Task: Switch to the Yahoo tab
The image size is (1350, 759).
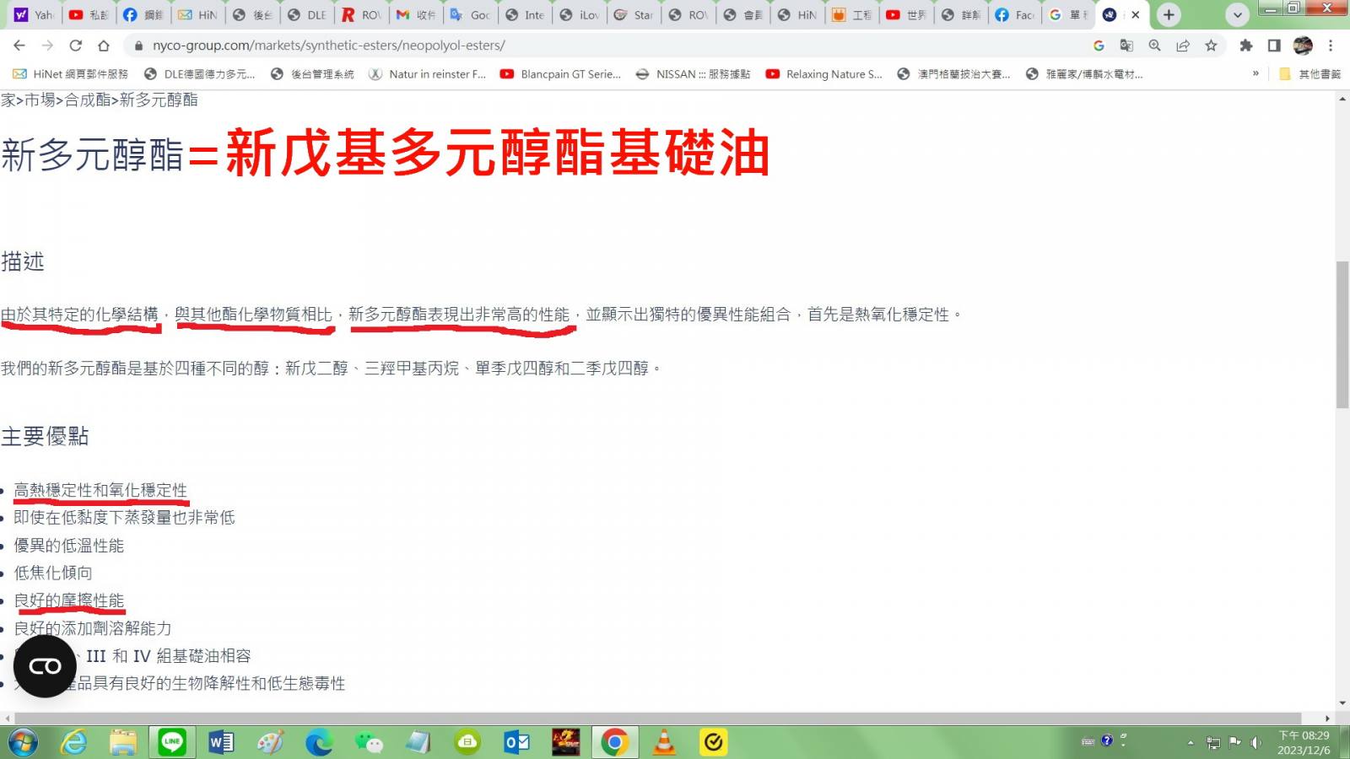Action: click(x=34, y=14)
